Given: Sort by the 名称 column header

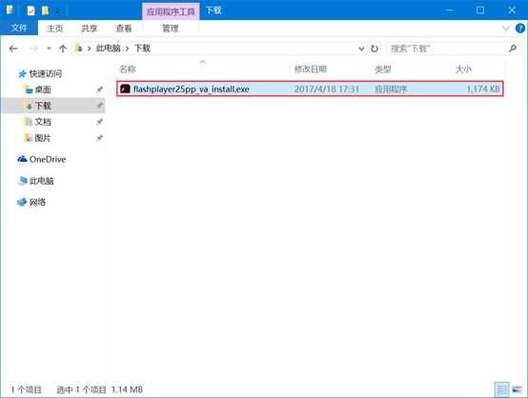Looking at the screenshot, I should (128, 70).
